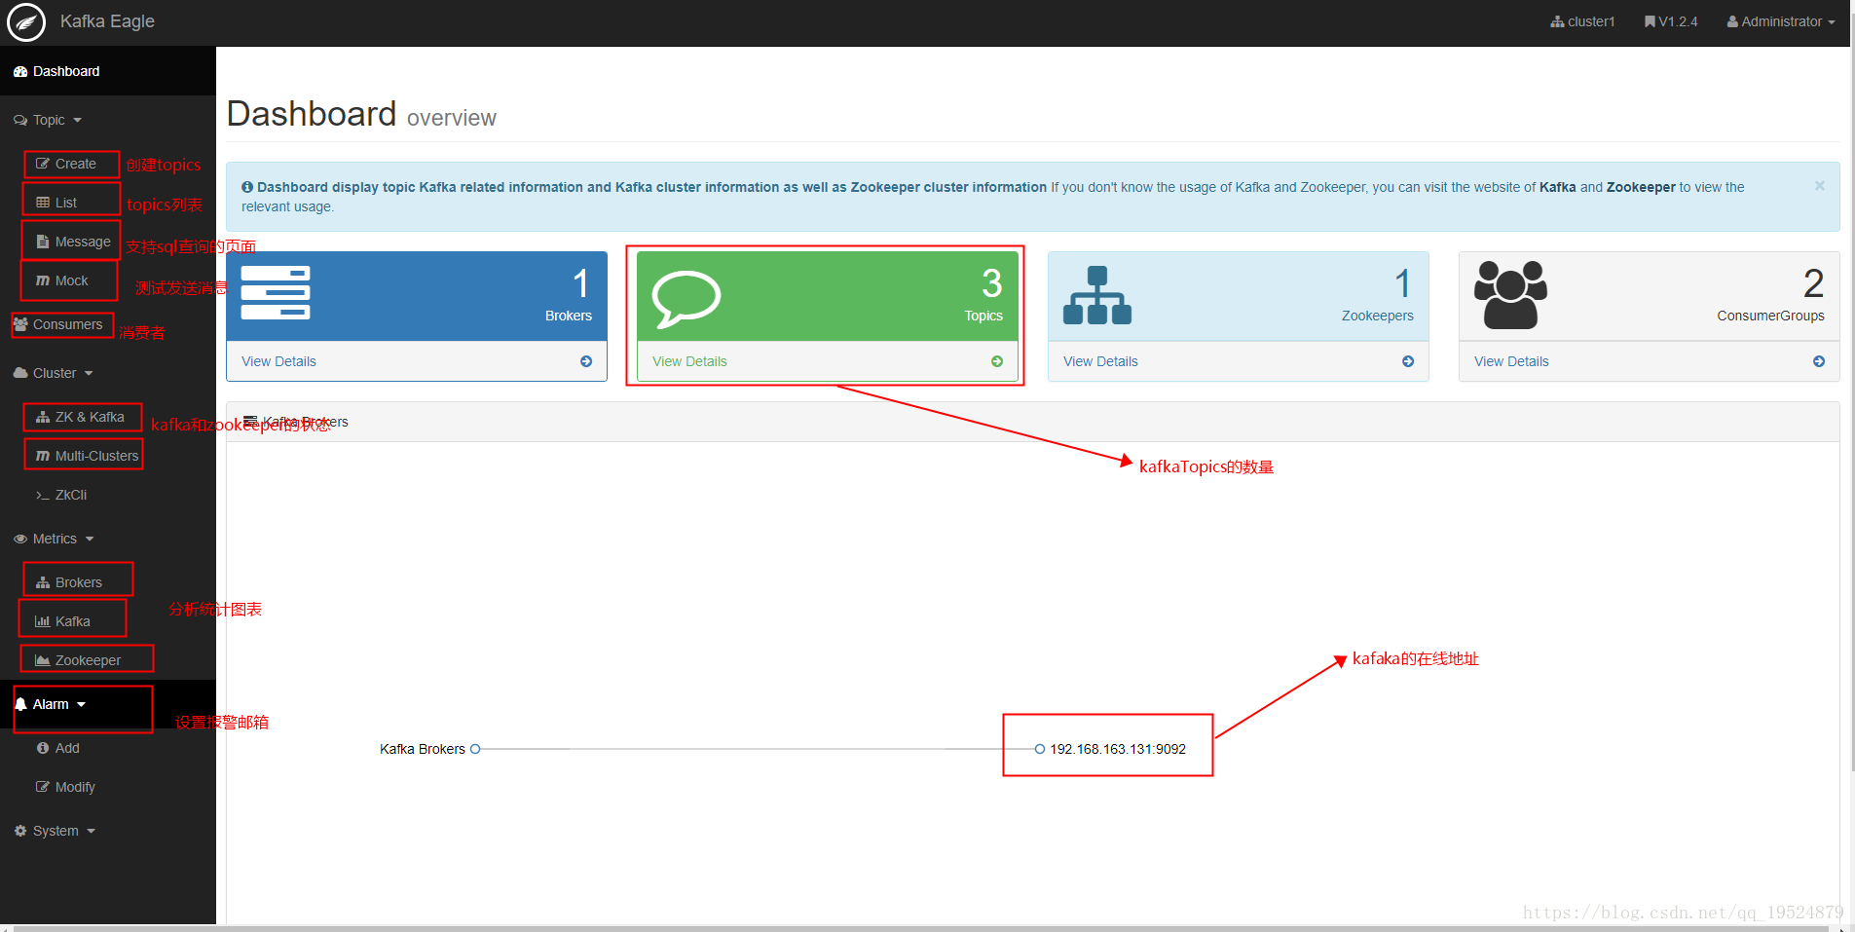
Task: Click the people icon on ConsumerGroups card
Action: tap(1510, 294)
